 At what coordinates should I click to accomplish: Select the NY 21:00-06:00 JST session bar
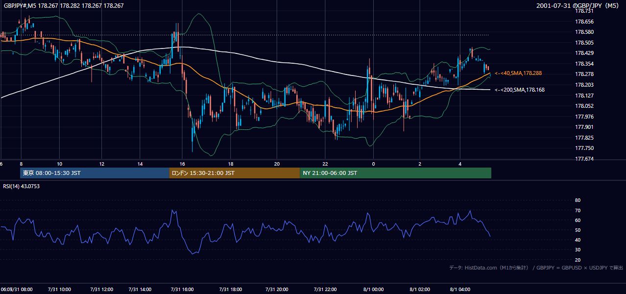click(395, 173)
